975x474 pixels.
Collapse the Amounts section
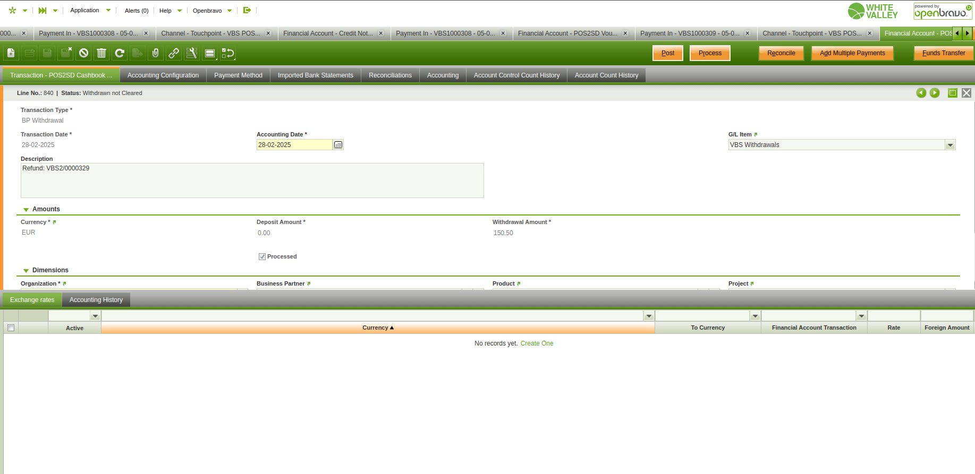[x=26, y=210]
